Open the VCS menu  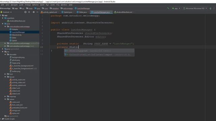[58, 5]
